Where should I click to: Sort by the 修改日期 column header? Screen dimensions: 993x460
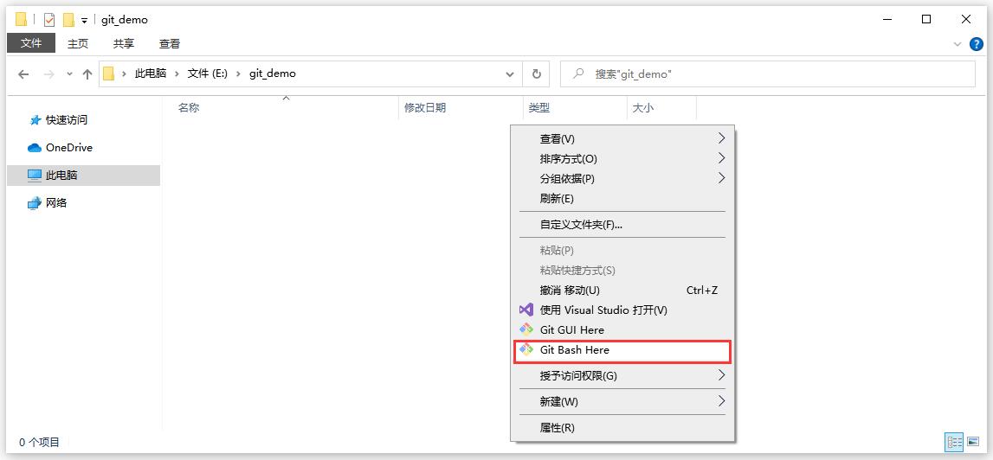(x=425, y=108)
